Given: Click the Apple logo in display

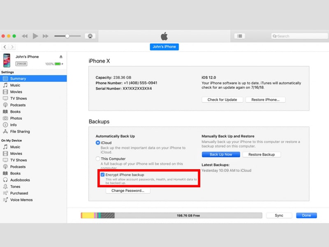Looking at the screenshot, I should (164, 36).
